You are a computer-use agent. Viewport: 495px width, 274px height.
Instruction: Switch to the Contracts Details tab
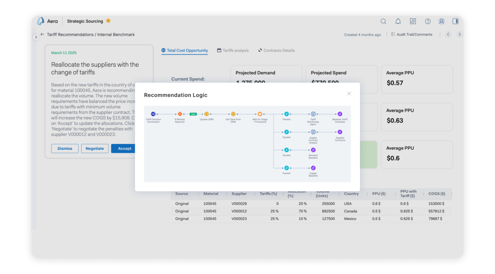click(x=276, y=50)
